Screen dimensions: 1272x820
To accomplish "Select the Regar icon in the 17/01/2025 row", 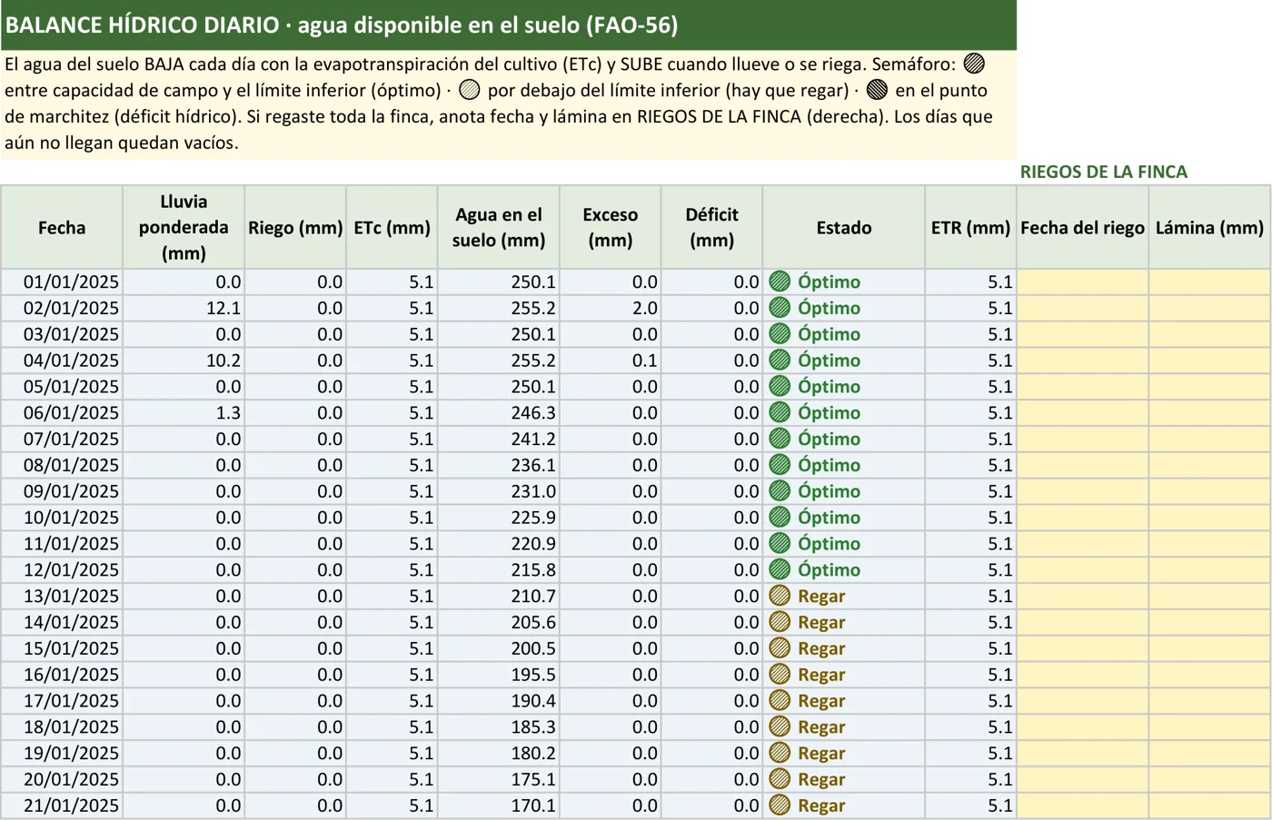I will point(780,700).
